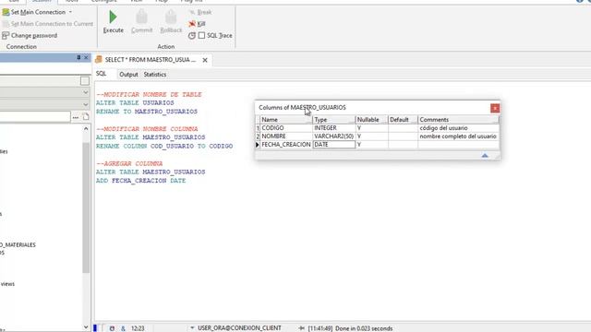The height and width of the screenshot is (332, 591).
Task: Pin the left browser panel
Action: click(x=78, y=57)
